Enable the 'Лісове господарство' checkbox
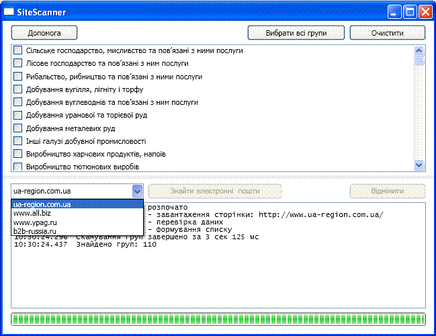Image resolution: width=436 pixels, height=336 pixels. [17, 63]
